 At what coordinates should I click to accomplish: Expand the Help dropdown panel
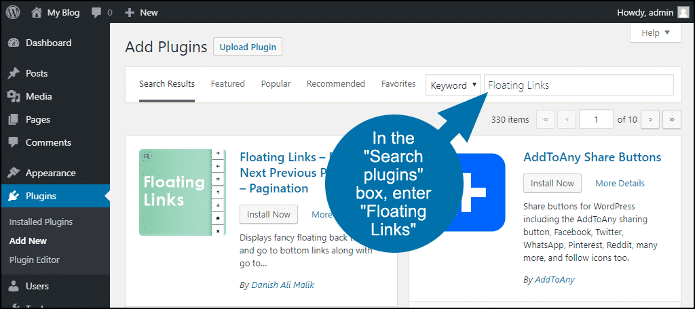pyautogui.click(x=656, y=33)
